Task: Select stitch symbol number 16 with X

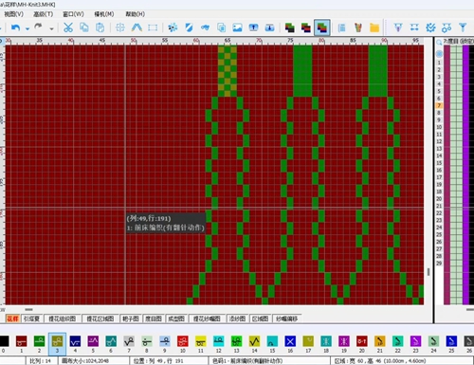Action: 290,341
